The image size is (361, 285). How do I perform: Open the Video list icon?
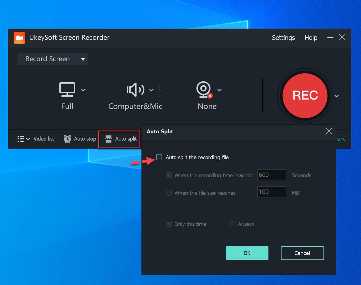[x=21, y=139]
